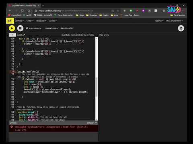The width and height of the screenshot is (193, 144).
Task: Open editor settings via the gear icon
Action: (x=181, y=28)
